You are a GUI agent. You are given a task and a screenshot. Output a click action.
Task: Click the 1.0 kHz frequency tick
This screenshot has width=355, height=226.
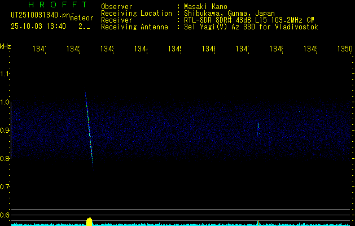click(x=6, y=102)
